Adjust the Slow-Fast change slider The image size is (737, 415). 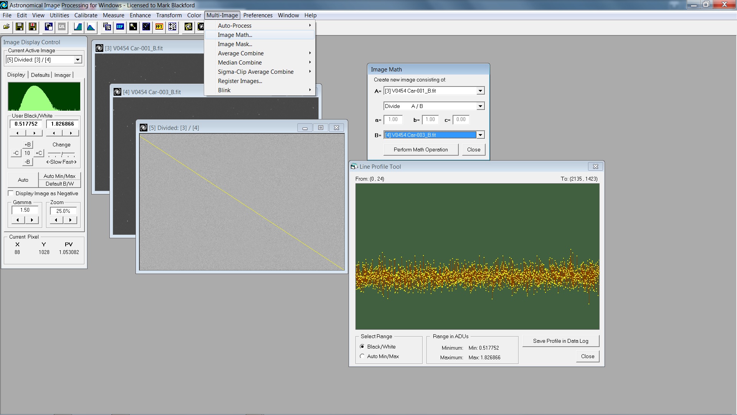(62, 154)
